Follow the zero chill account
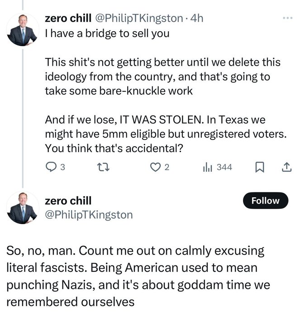This screenshot has height=317, width=300. 265,201
